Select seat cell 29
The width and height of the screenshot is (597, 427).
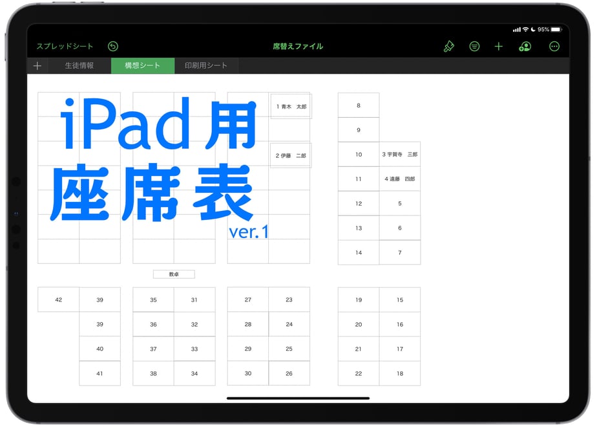click(x=248, y=349)
